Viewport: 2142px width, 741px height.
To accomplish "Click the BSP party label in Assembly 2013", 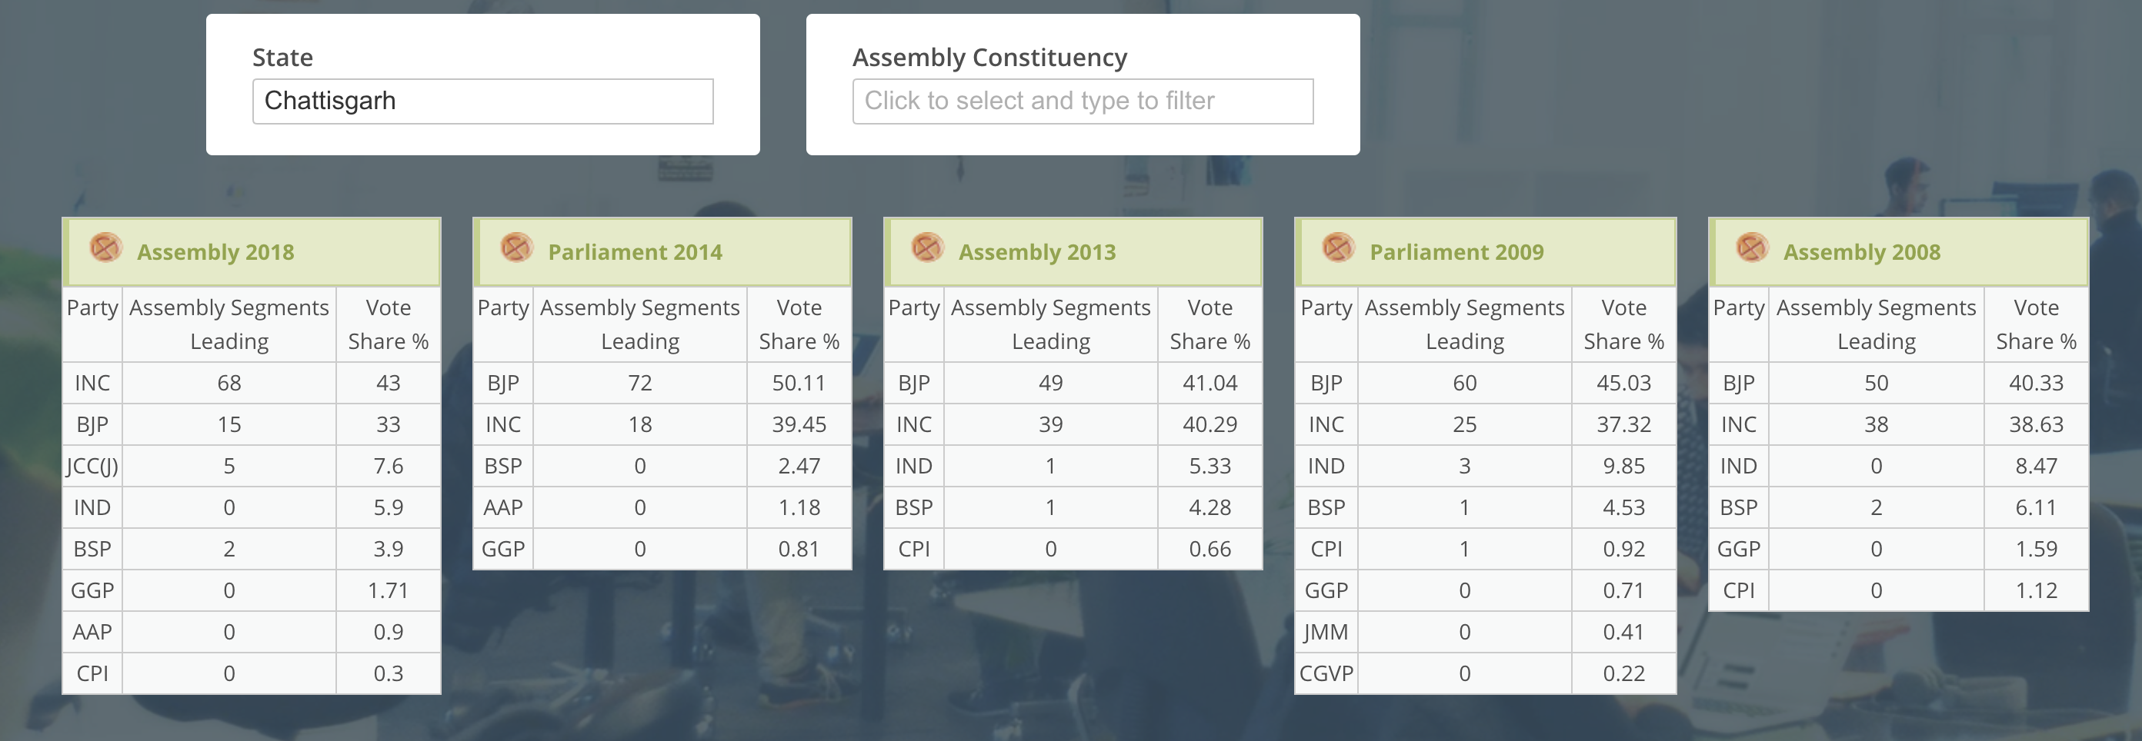I will point(913,507).
